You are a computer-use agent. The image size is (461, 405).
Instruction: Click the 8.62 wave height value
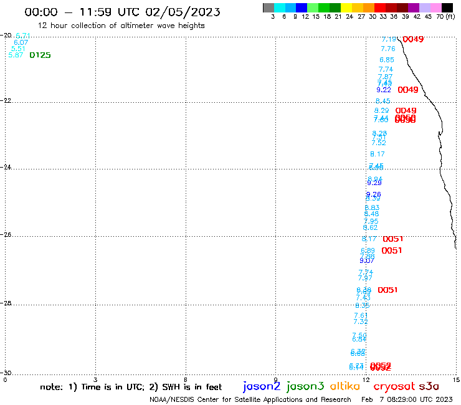(x=370, y=227)
